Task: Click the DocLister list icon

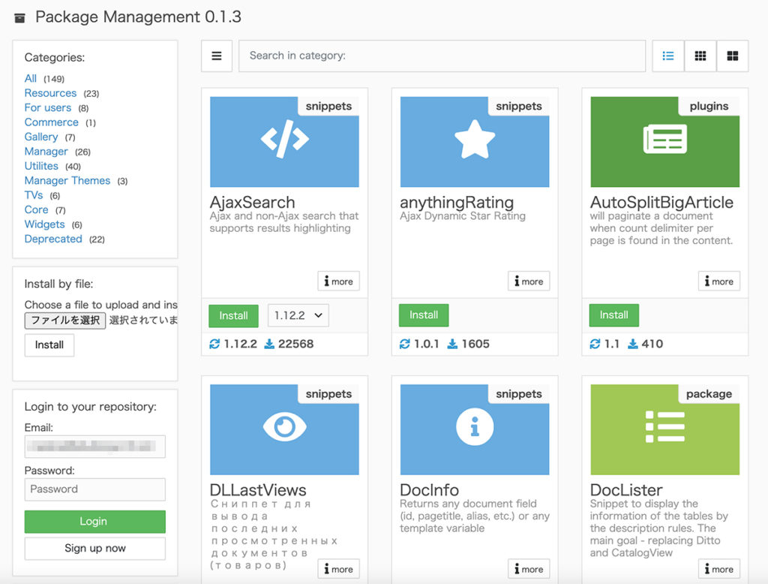Action: pyautogui.click(x=664, y=427)
